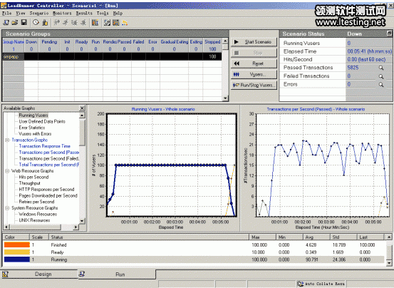Click magnifier beside Errors count

381,84
